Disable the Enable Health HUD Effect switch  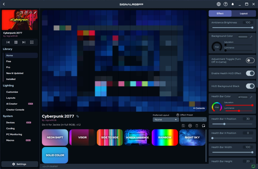(250, 73)
